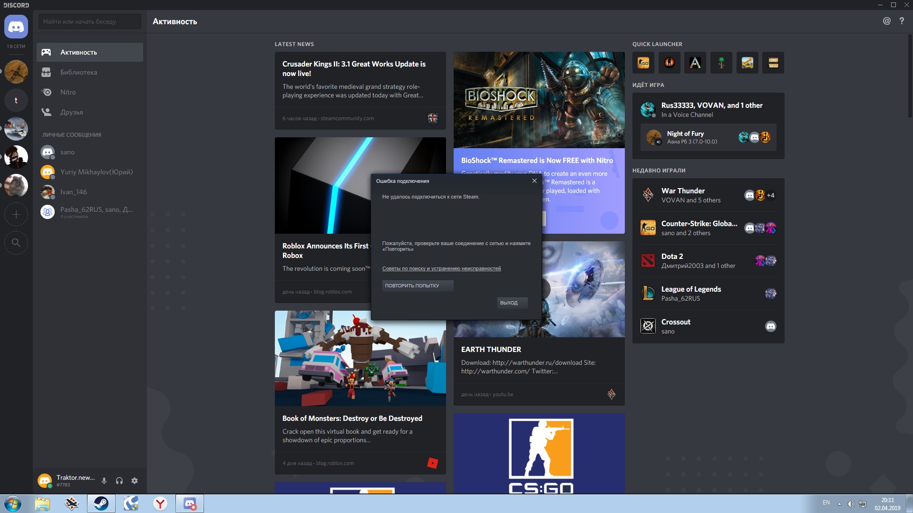
Task: Close the Steam connection error dialog
Action: click(534, 180)
